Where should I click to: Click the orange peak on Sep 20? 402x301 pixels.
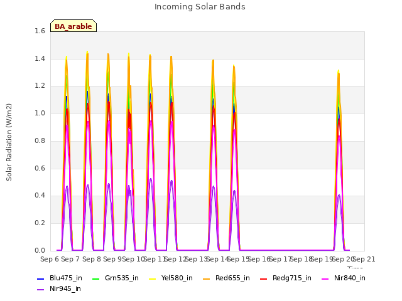click(x=339, y=74)
